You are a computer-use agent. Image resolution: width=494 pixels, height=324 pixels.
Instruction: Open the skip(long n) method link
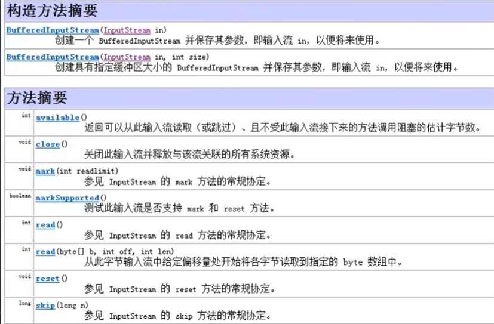(x=45, y=306)
